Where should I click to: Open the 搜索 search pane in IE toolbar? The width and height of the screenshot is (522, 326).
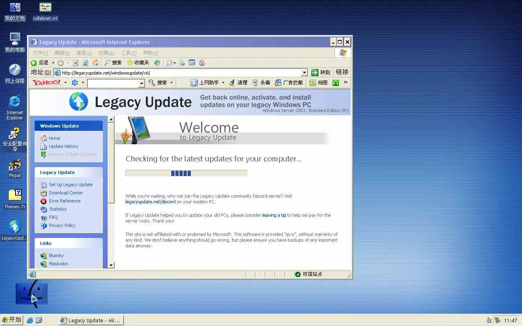(113, 63)
